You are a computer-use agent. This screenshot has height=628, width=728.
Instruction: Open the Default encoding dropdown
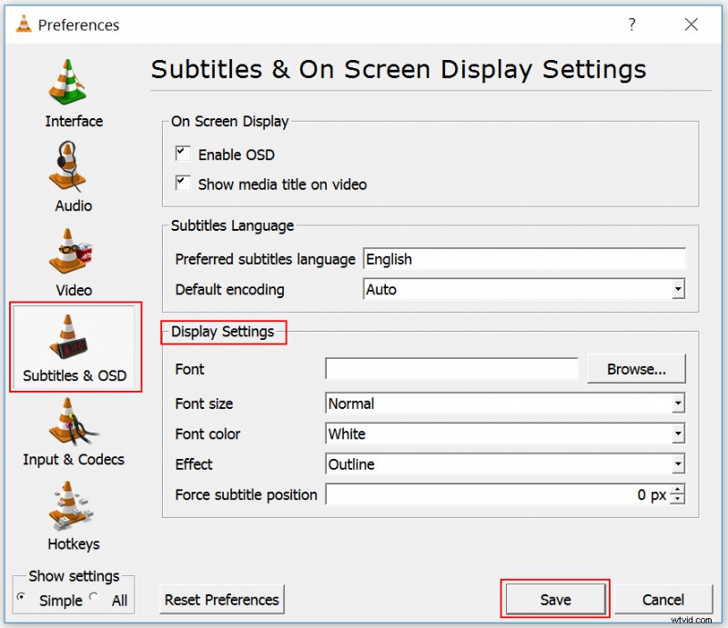pyautogui.click(x=678, y=288)
